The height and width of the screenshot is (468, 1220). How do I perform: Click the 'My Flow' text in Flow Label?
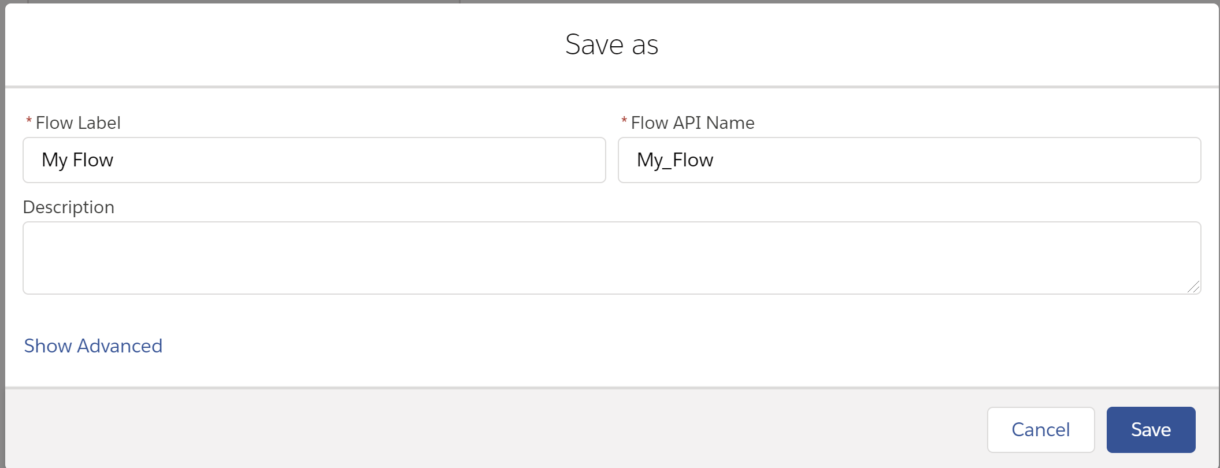[x=77, y=160]
